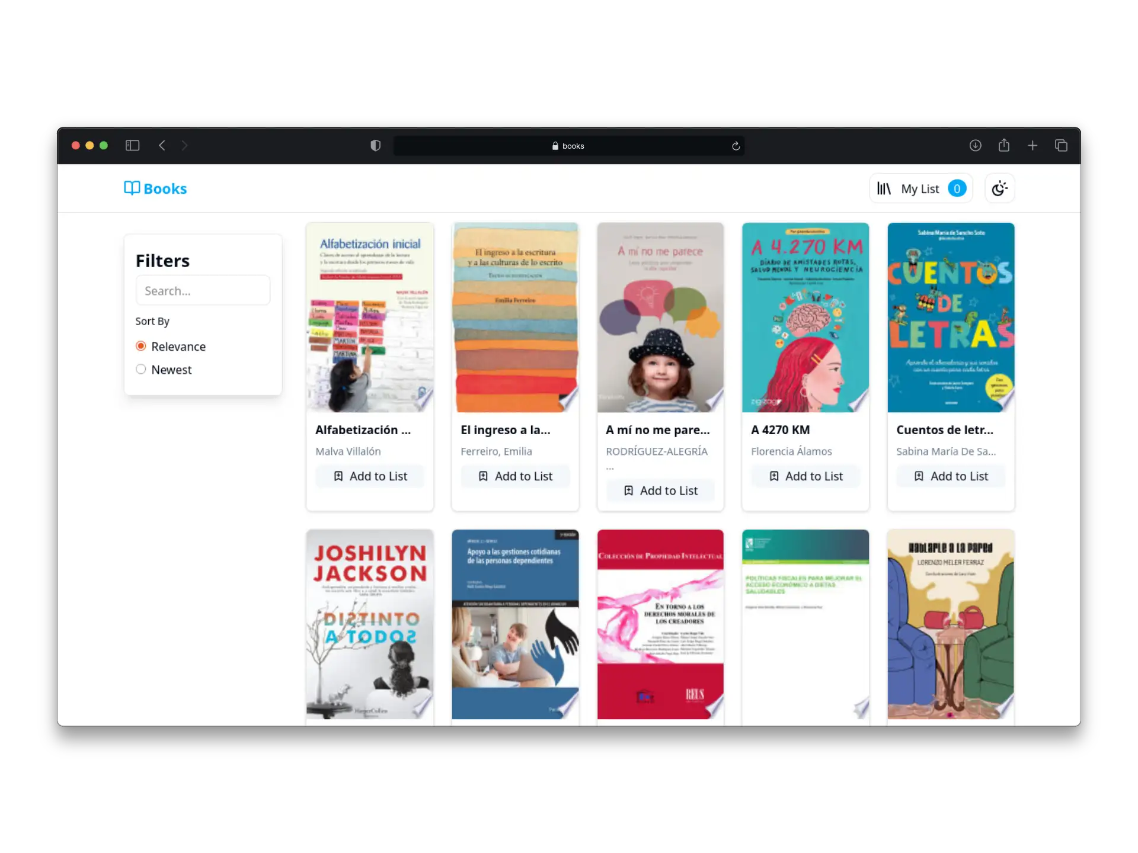
Task: Toggle the browser sidebar icon
Action: (x=132, y=146)
